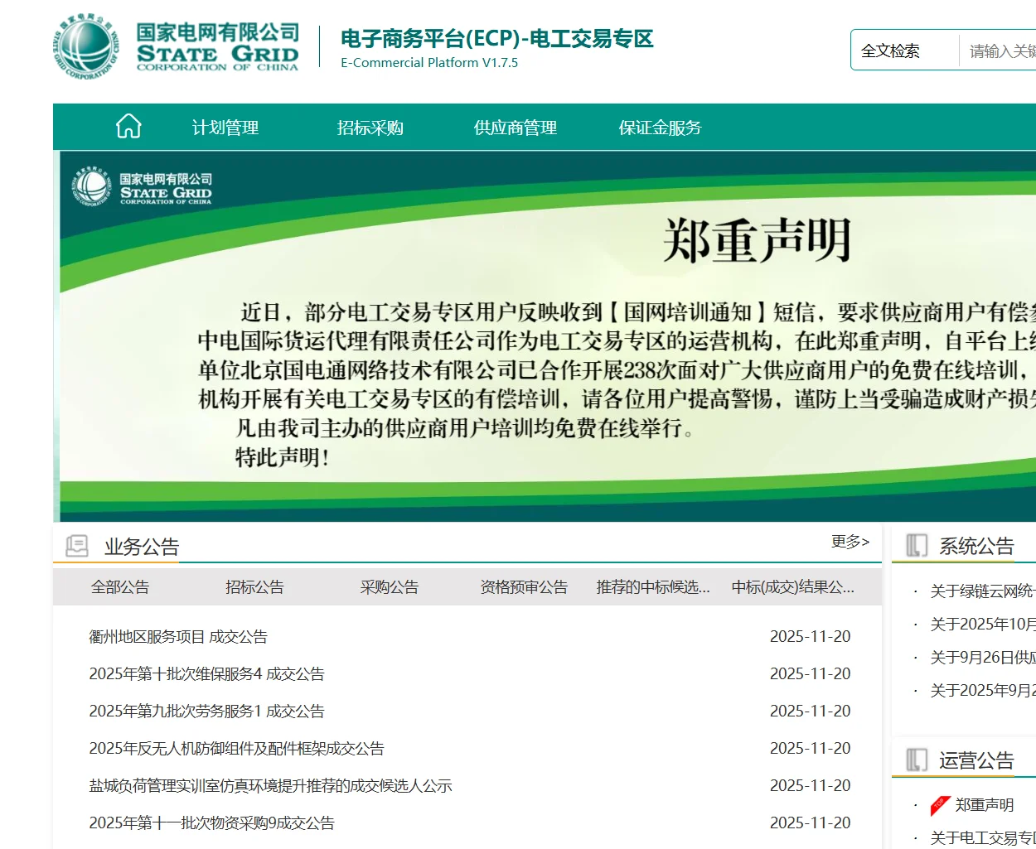Click the document icon beside 业务公告
The image size is (1036, 849).
[77, 544]
